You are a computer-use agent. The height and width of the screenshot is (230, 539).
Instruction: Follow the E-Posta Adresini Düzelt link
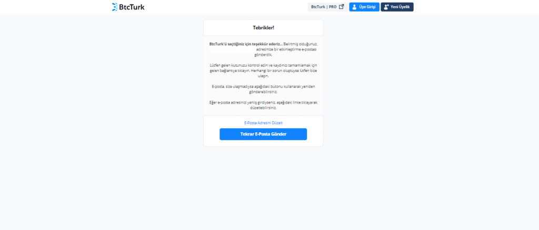tap(263, 123)
